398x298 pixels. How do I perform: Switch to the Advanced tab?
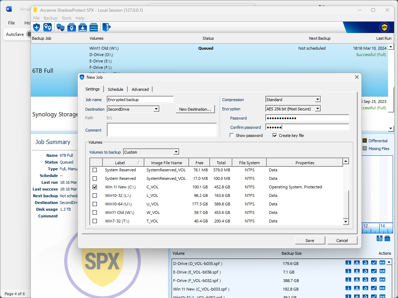[x=140, y=89]
